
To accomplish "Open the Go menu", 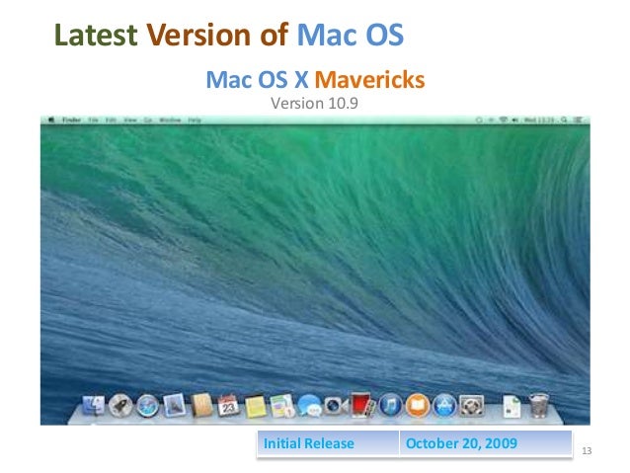I will [148, 119].
